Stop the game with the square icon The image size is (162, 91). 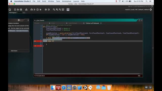click(37, 10)
